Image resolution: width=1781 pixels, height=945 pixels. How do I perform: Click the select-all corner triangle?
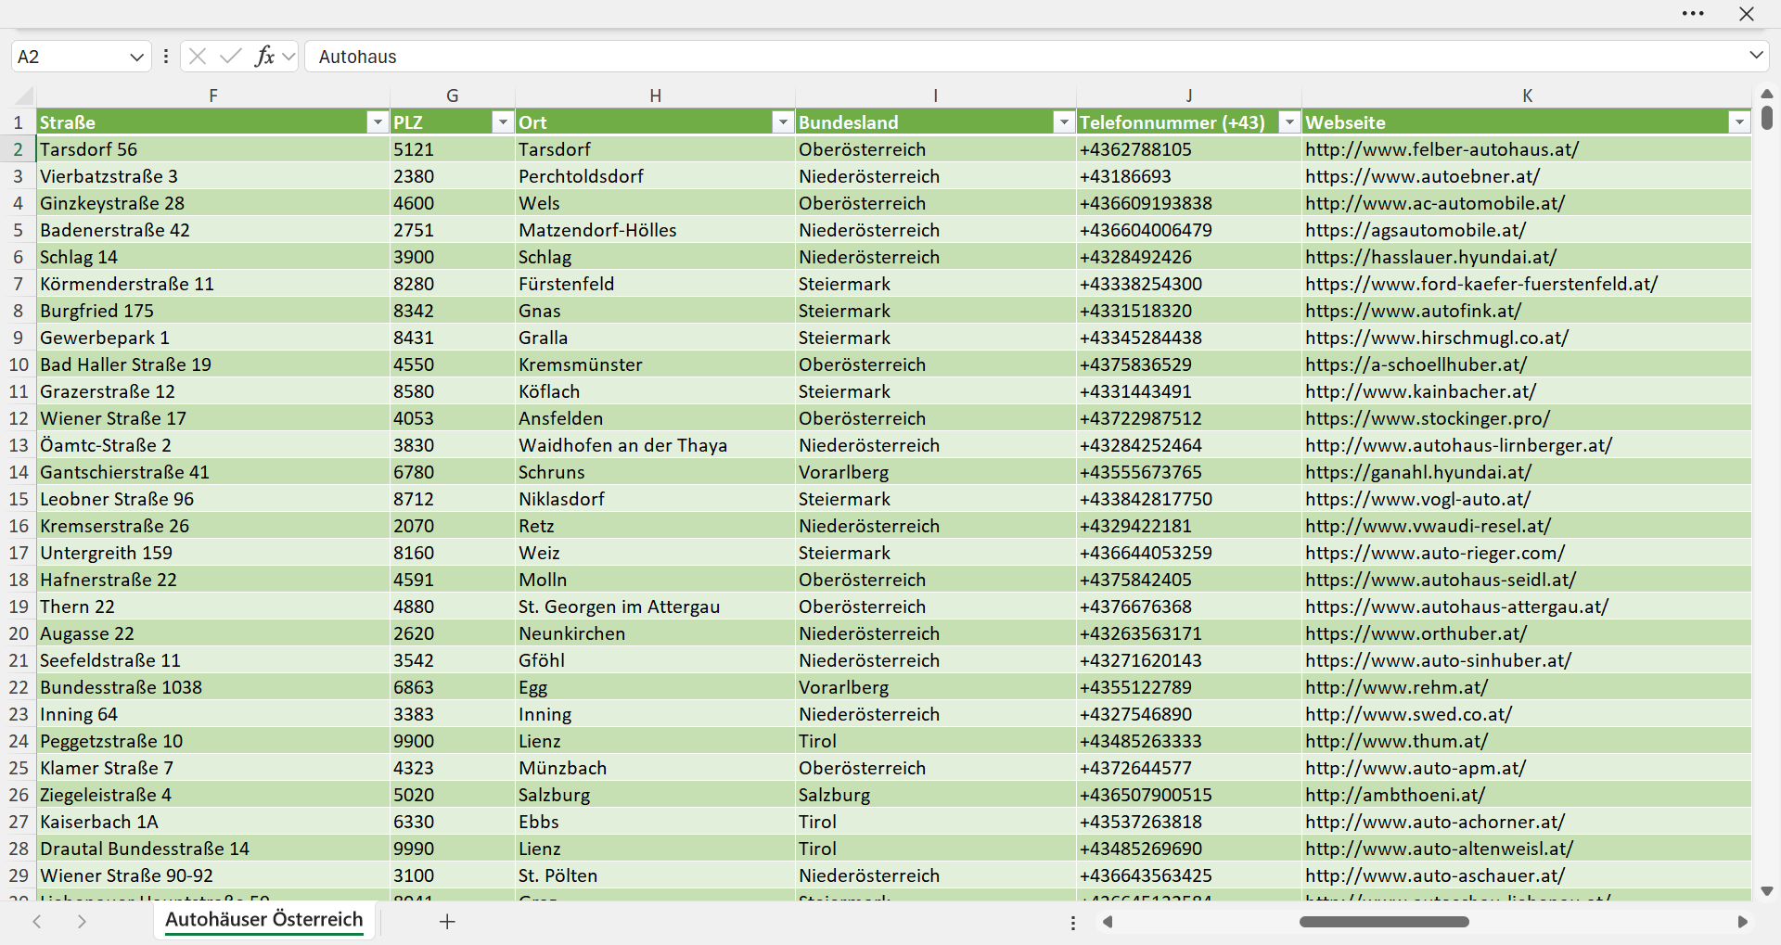click(x=24, y=96)
